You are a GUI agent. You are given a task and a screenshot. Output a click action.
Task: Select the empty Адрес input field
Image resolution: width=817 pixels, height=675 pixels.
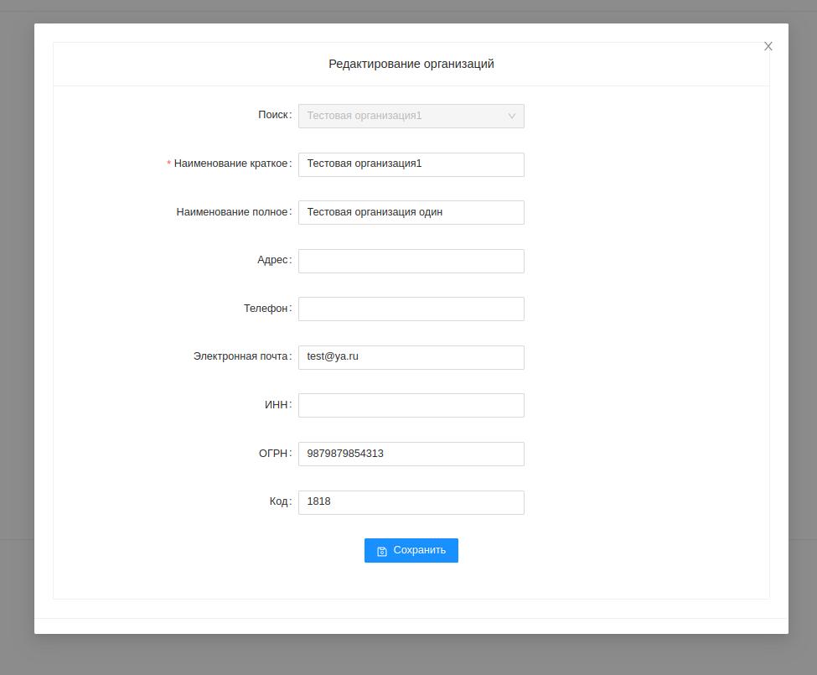click(411, 261)
